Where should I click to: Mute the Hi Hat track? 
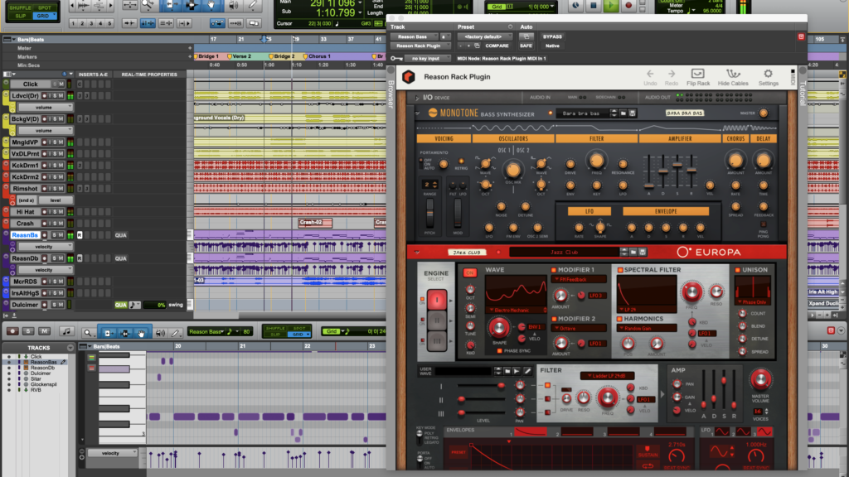coord(61,212)
